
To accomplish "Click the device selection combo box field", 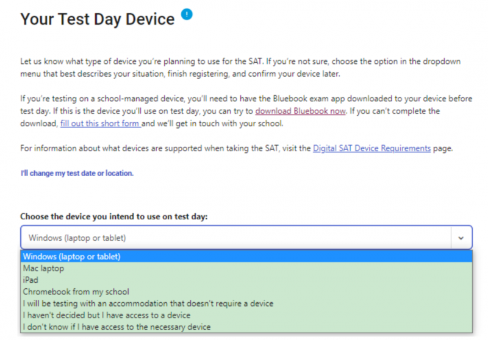I will tap(246, 238).
